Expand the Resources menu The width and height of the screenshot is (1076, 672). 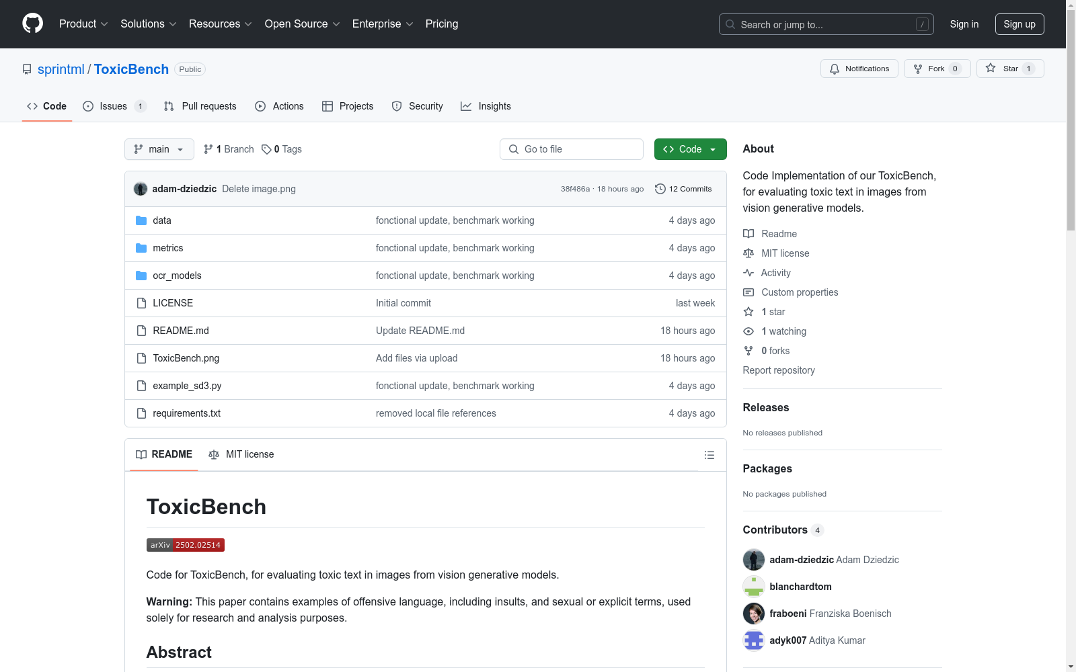(221, 24)
